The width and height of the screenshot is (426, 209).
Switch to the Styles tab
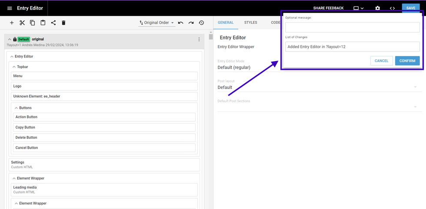pyautogui.click(x=250, y=23)
